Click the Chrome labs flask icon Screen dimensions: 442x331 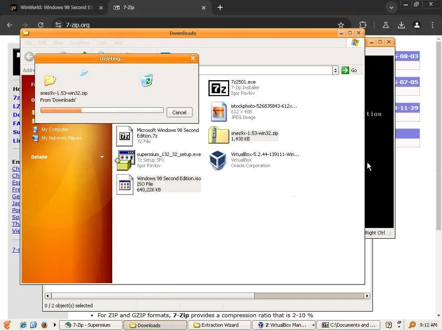pyautogui.click(x=386, y=25)
